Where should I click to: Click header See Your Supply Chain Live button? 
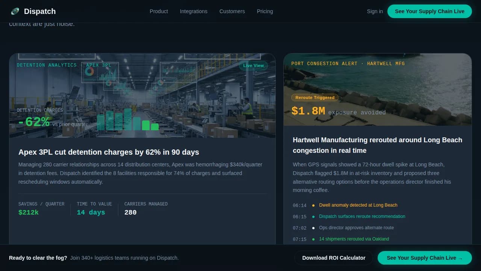(430, 11)
